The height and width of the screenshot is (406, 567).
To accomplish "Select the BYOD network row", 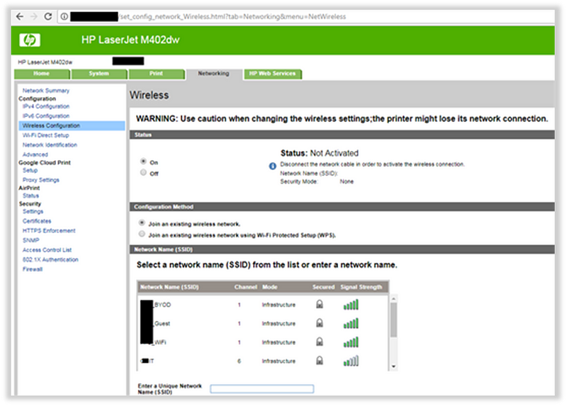I will tap(263, 305).
